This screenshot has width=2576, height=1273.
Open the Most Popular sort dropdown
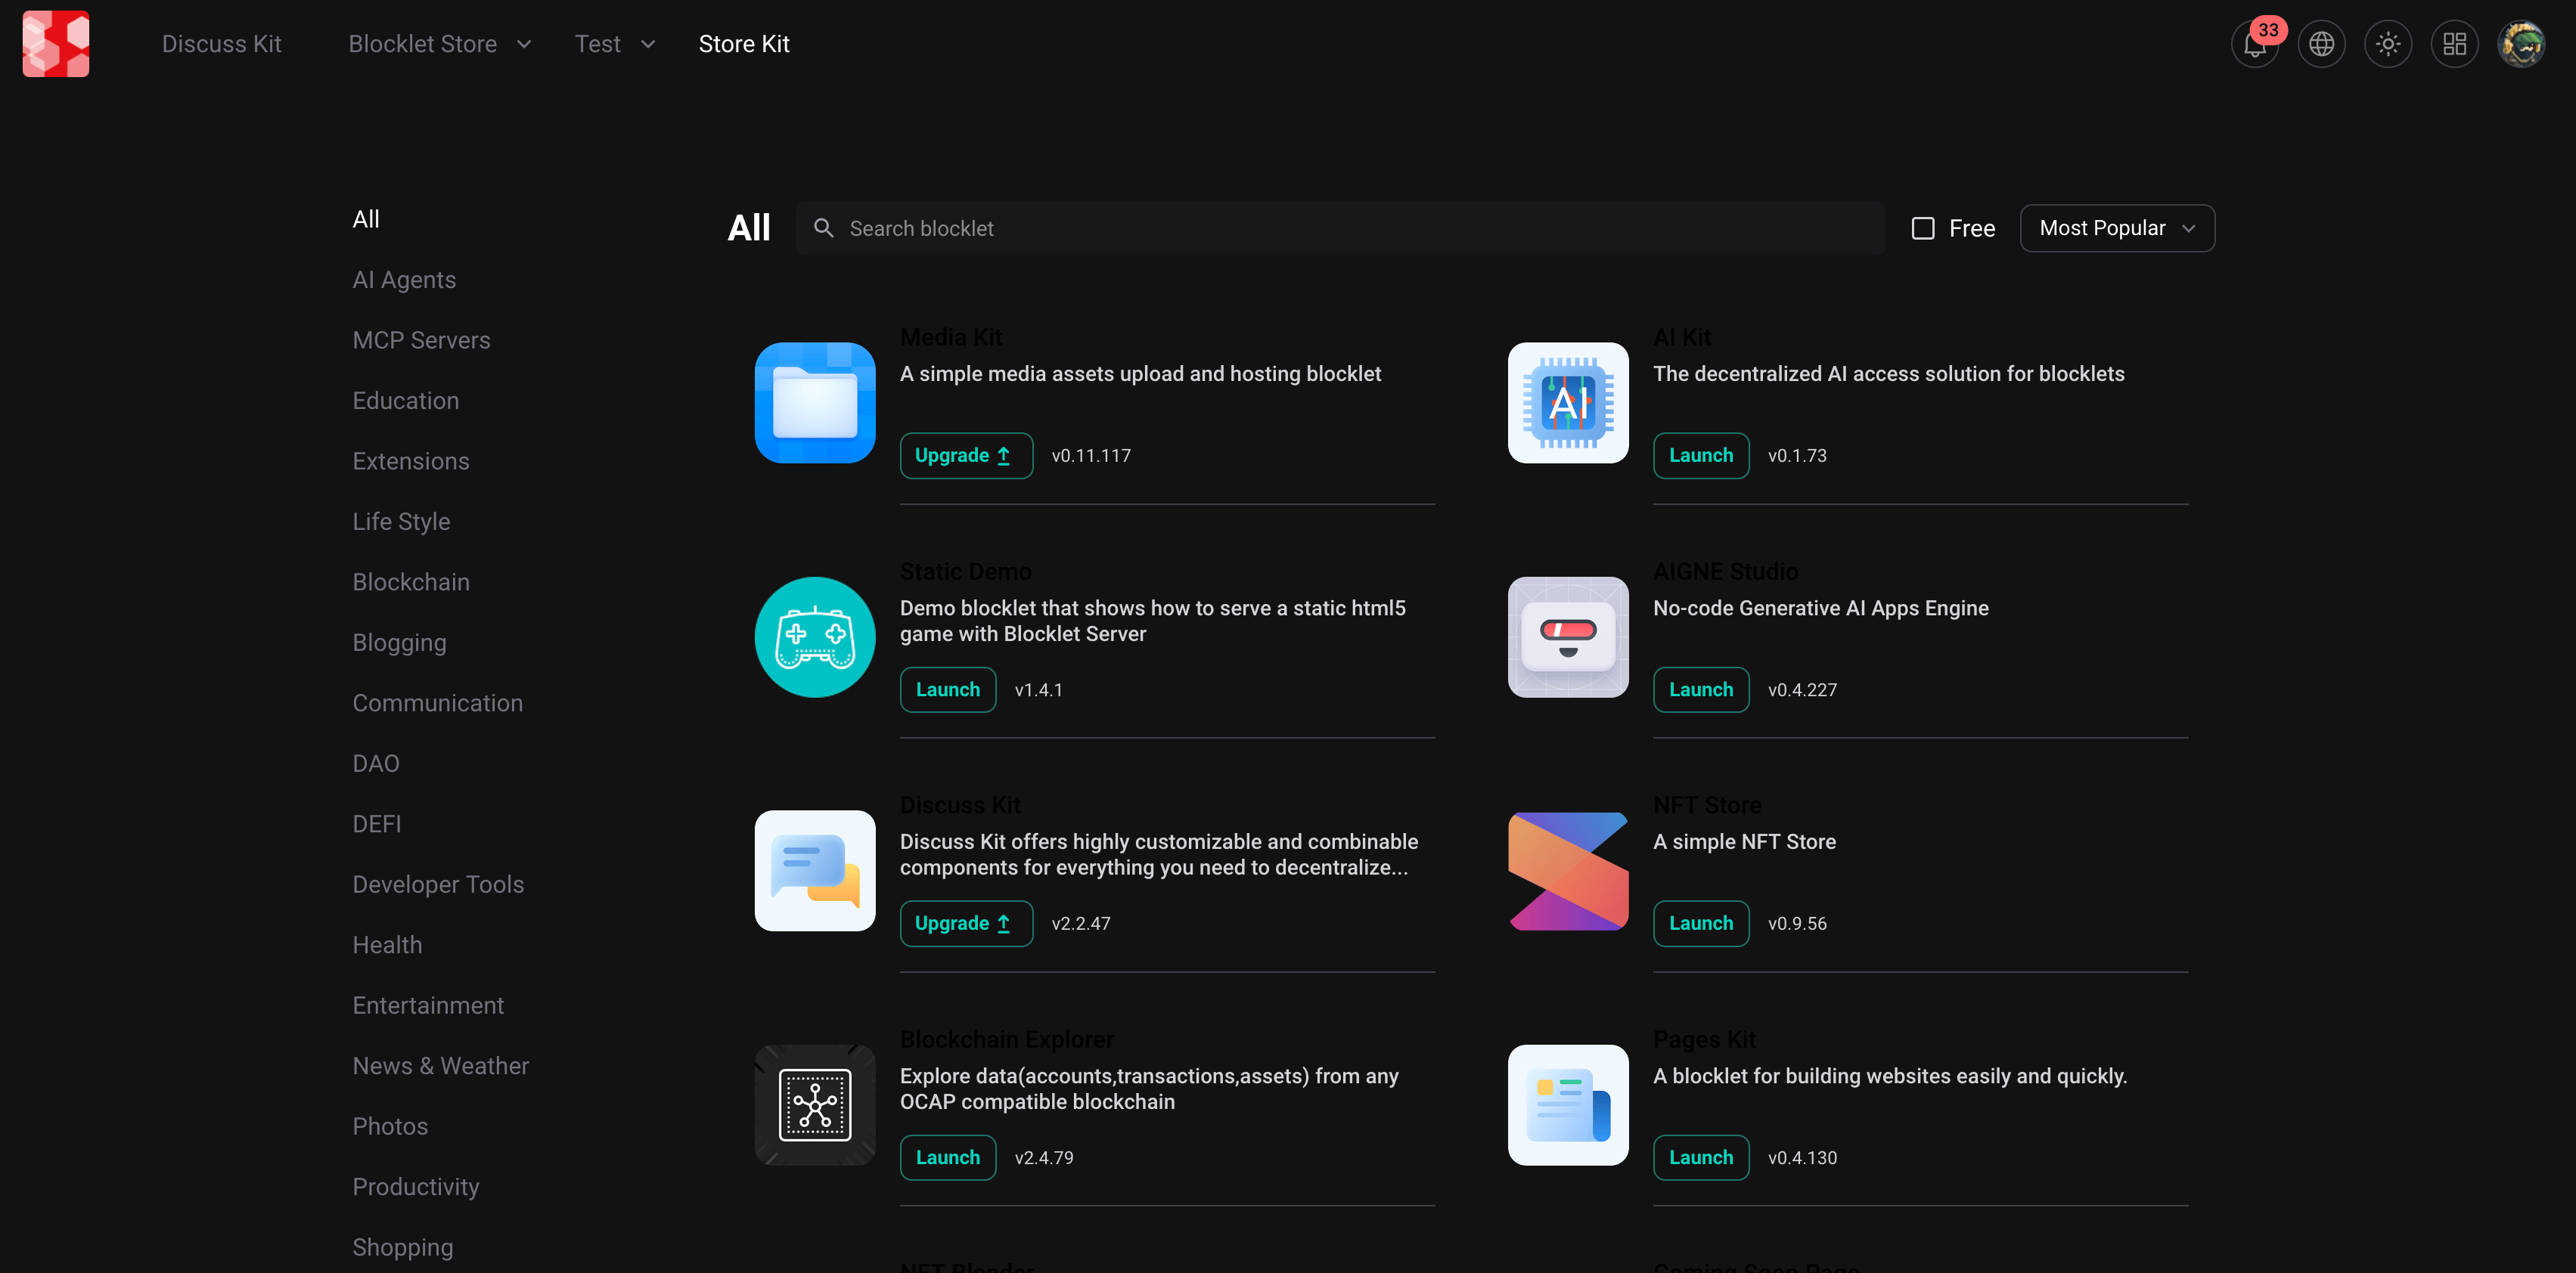(x=2116, y=229)
